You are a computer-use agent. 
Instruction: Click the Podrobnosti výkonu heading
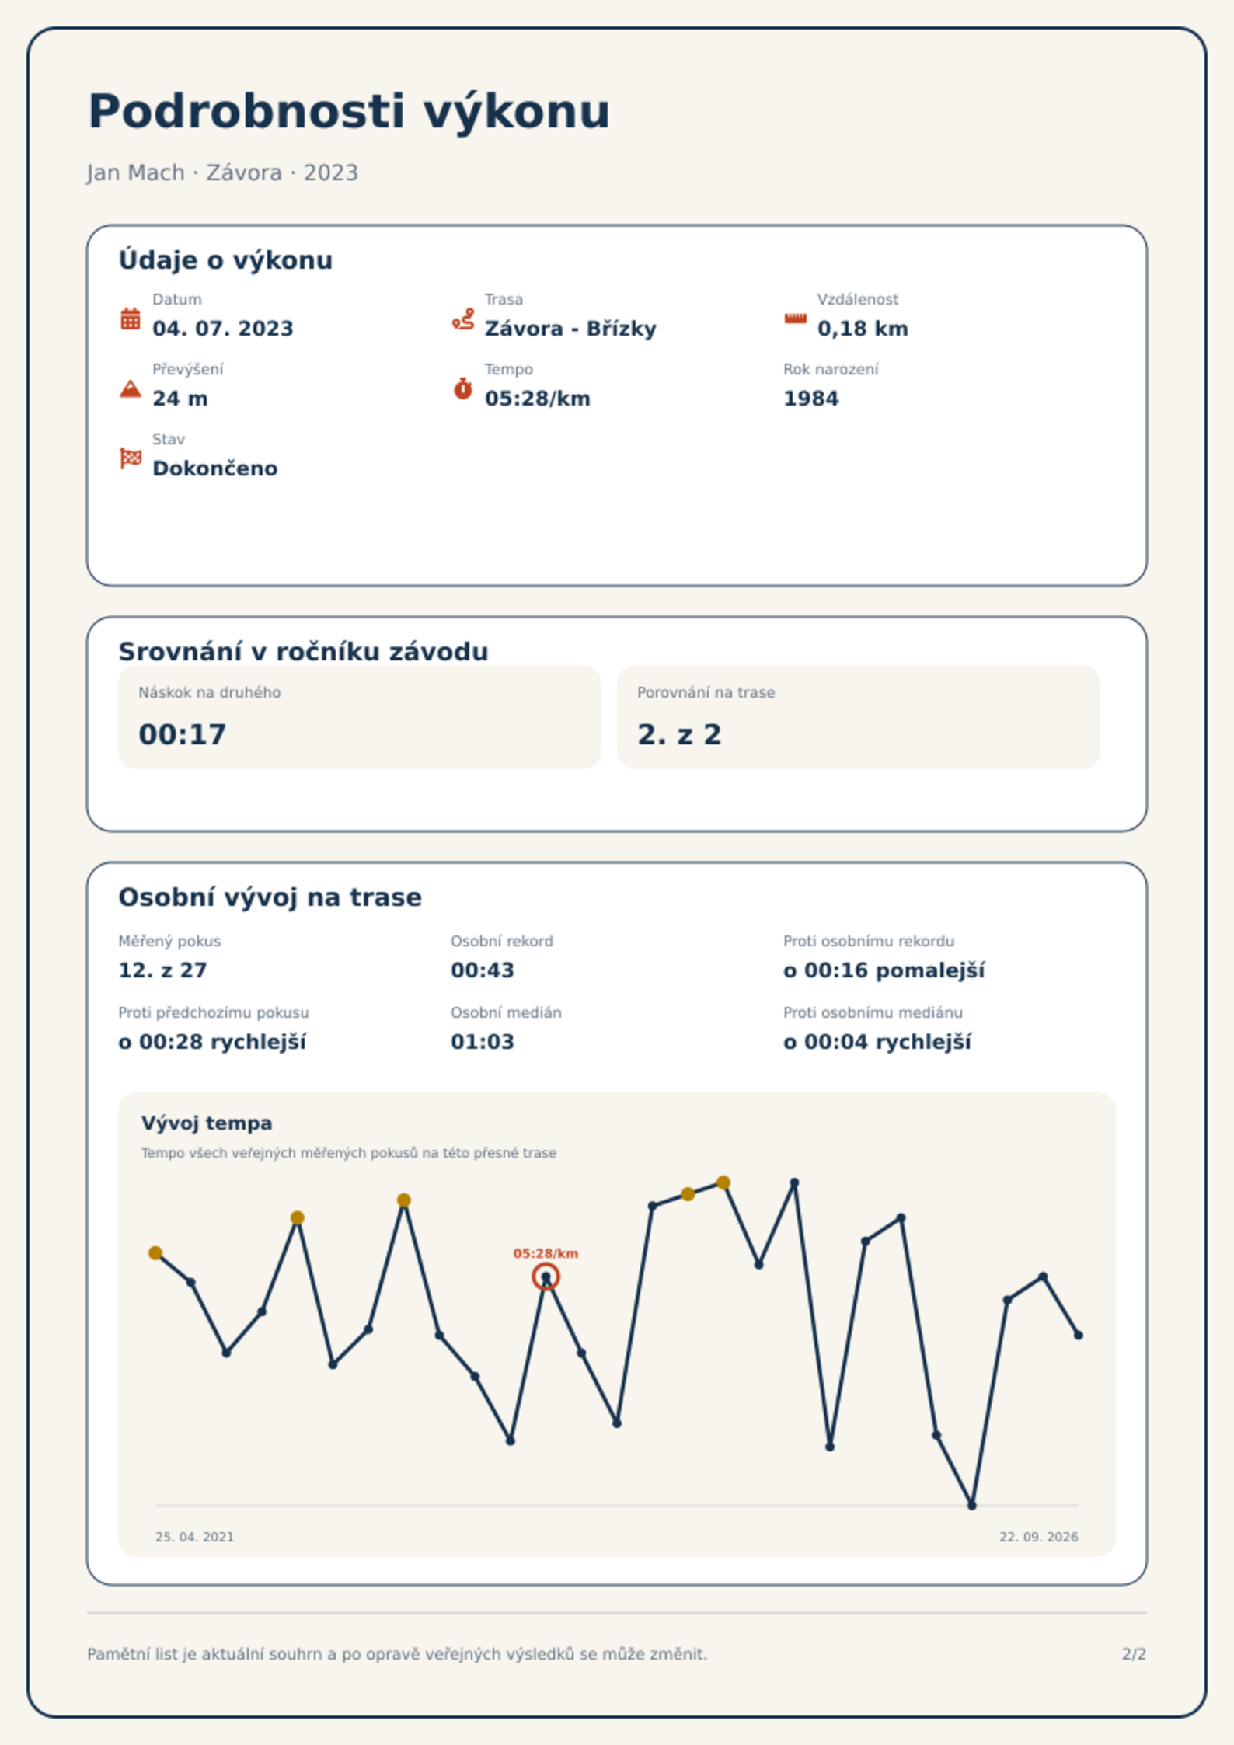tap(349, 111)
